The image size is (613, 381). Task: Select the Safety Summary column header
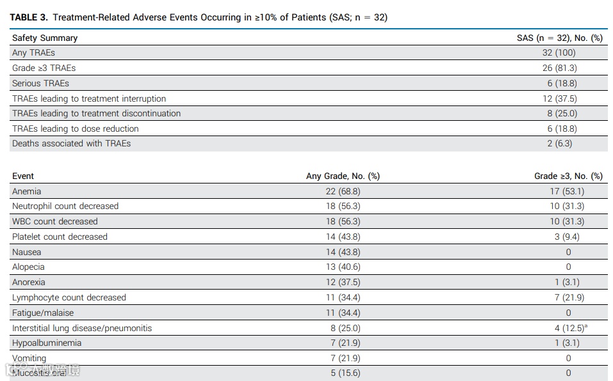click(45, 38)
